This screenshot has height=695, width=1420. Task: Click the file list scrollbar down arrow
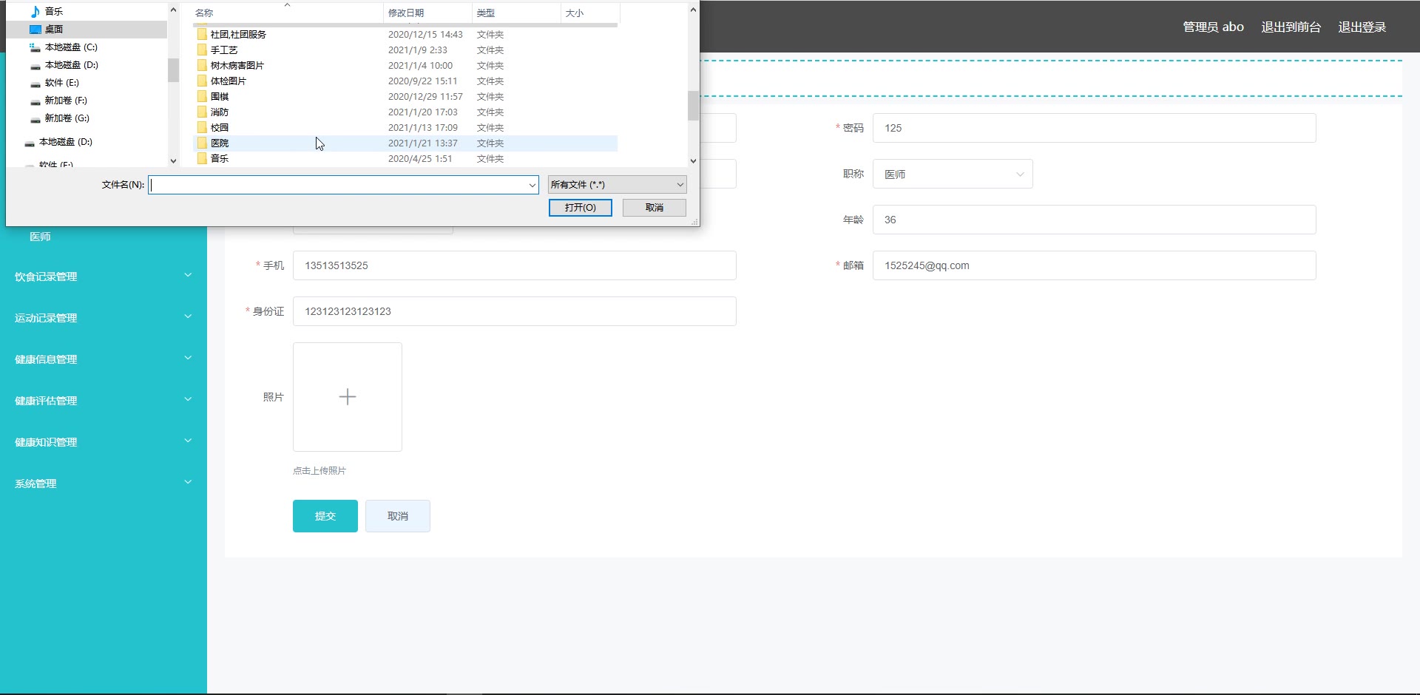pos(693,160)
